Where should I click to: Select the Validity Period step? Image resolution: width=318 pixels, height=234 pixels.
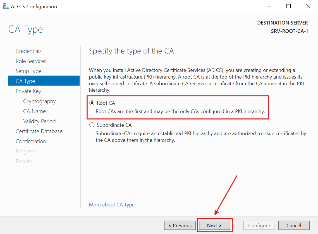[x=39, y=121]
